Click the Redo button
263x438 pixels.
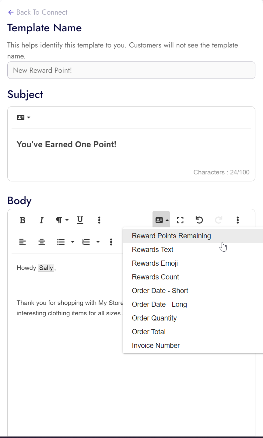(218, 220)
